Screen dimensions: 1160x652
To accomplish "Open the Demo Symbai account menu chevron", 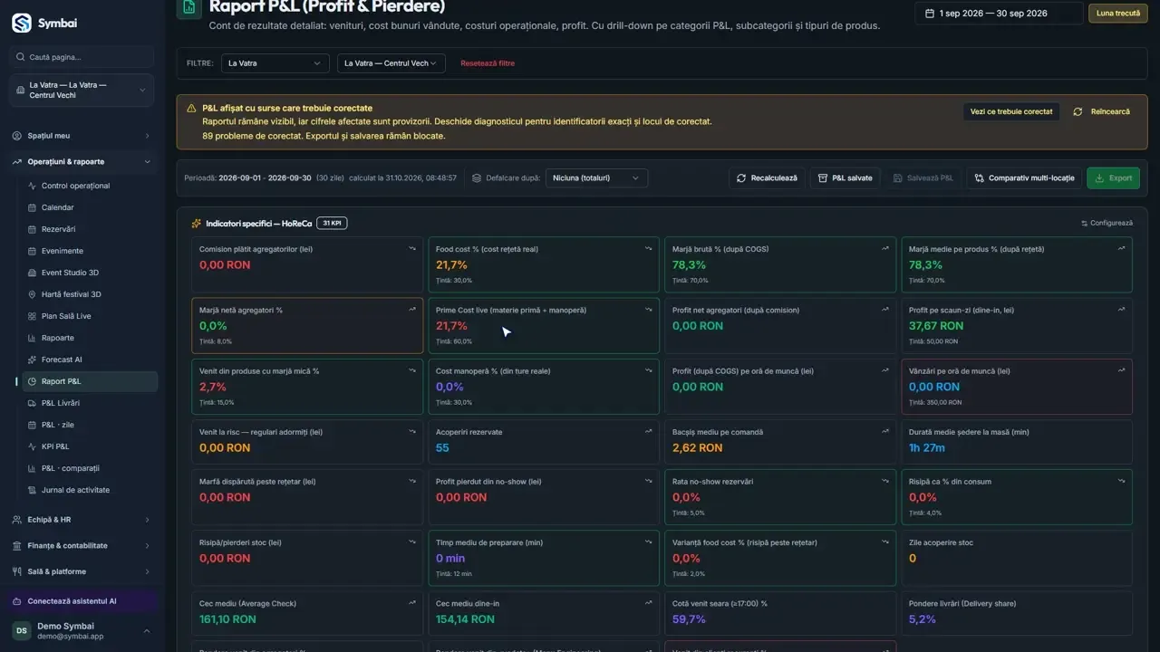I will (147, 631).
